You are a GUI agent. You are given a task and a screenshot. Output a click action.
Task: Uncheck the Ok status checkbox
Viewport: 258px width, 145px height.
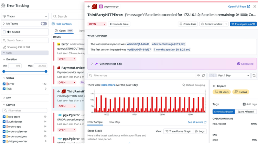click(4, 89)
